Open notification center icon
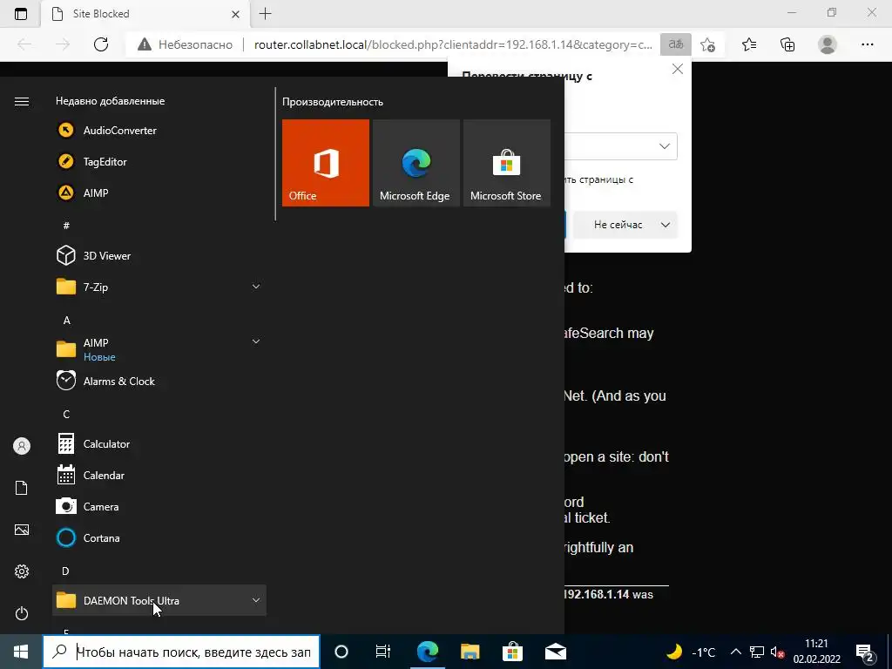The width and height of the screenshot is (892, 669). point(865,652)
